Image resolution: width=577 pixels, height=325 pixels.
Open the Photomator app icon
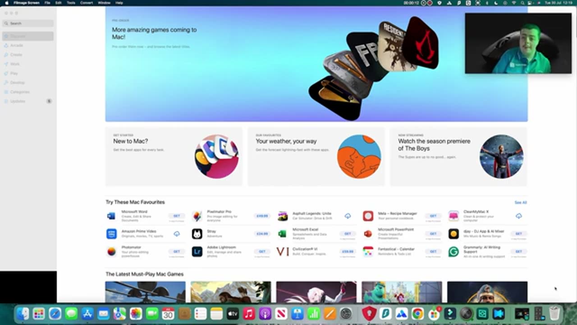tap(111, 251)
